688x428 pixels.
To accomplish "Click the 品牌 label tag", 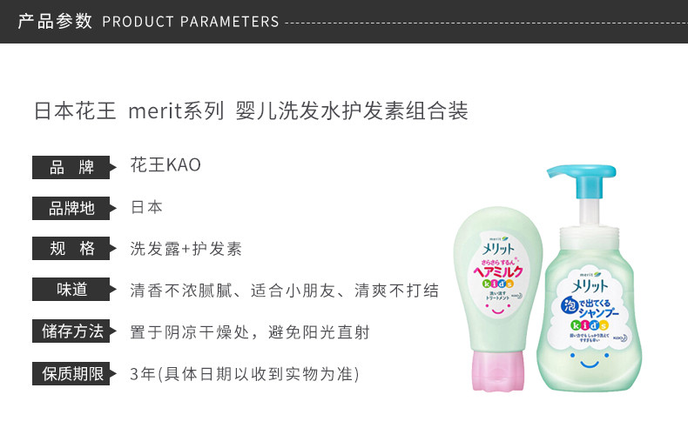I will coord(74,167).
